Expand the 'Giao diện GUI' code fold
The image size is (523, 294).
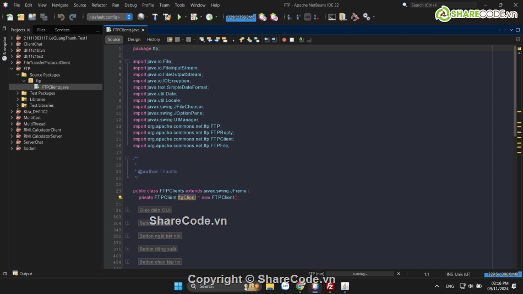tap(127, 210)
